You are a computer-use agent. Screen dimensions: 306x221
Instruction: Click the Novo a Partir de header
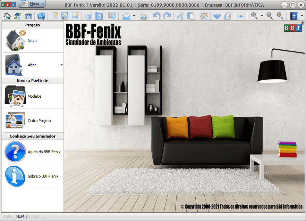point(33,81)
